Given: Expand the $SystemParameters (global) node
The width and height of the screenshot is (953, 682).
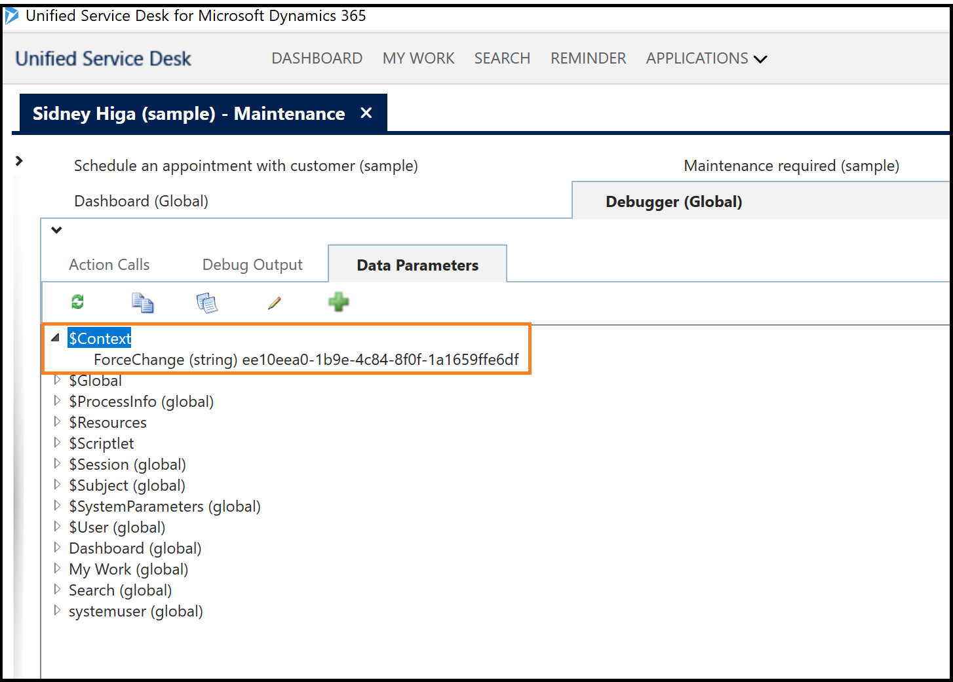Looking at the screenshot, I should [x=57, y=506].
